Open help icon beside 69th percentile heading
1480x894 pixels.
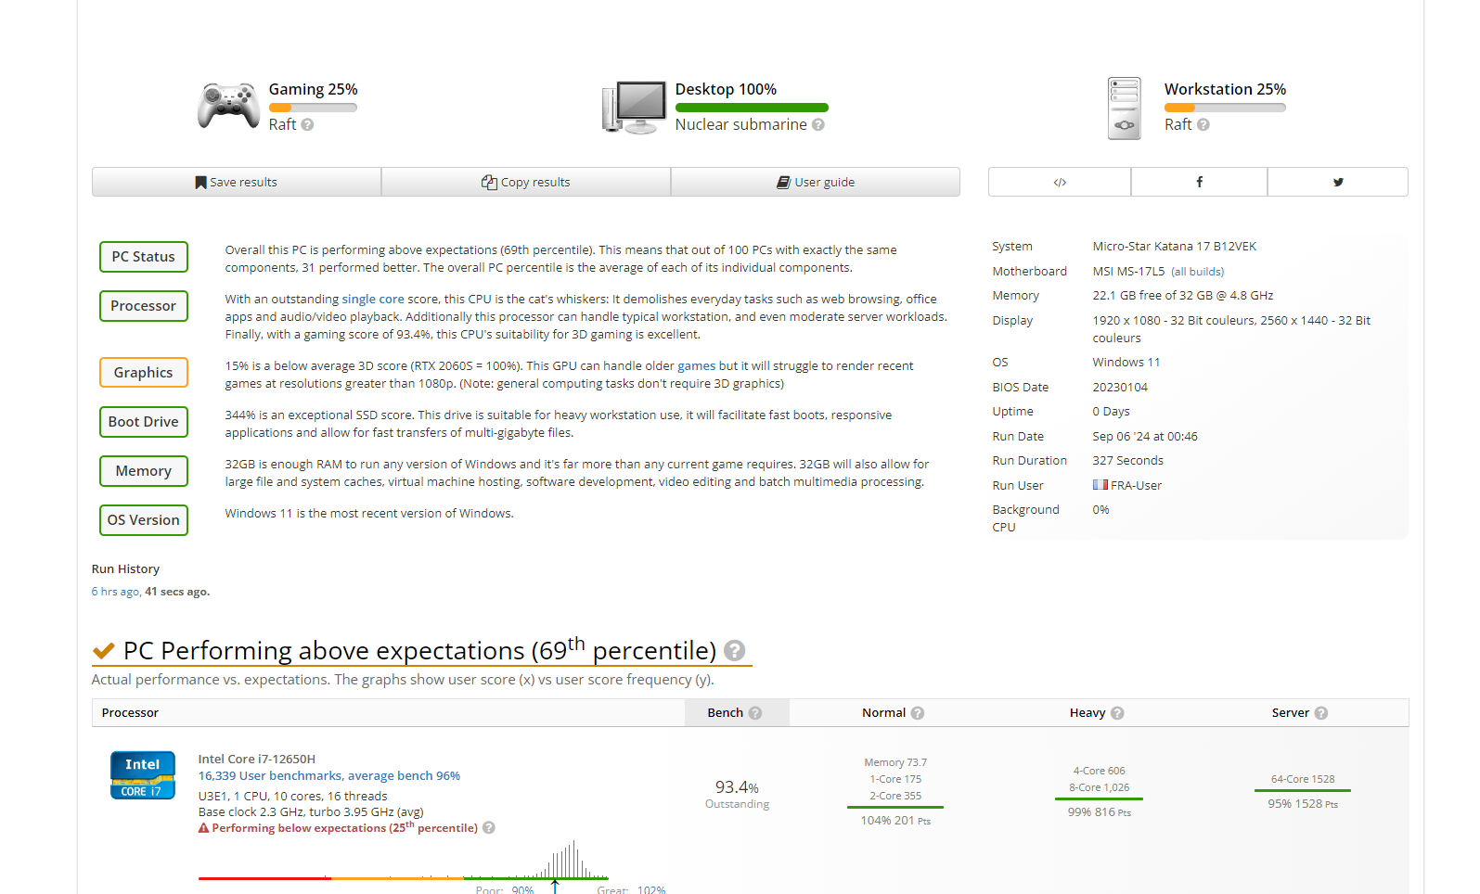point(735,651)
